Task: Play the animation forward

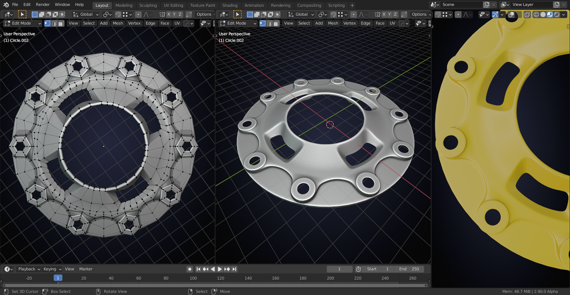Action: [220, 269]
